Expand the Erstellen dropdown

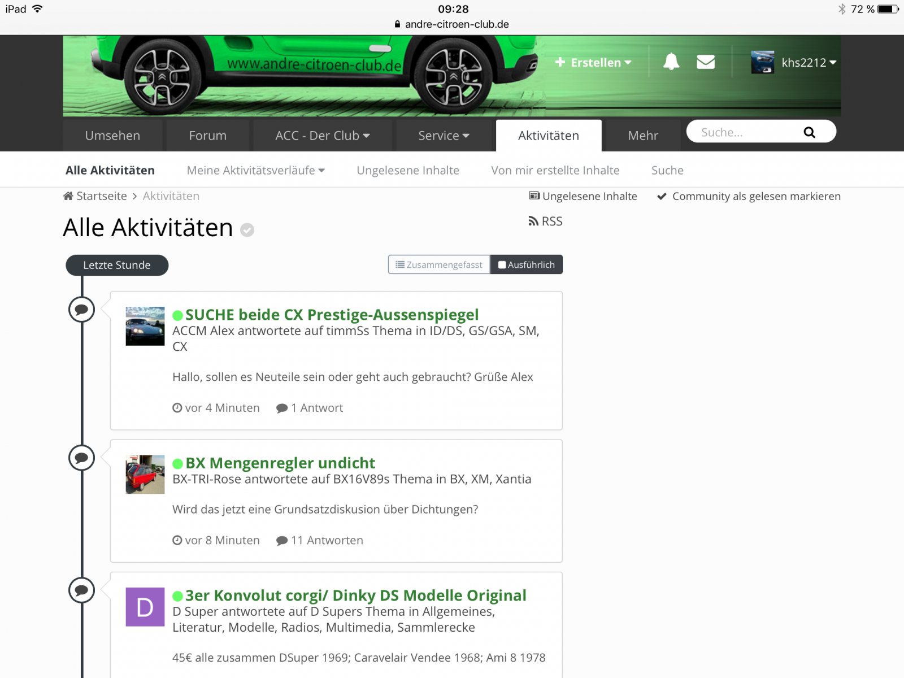(x=593, y=62)
